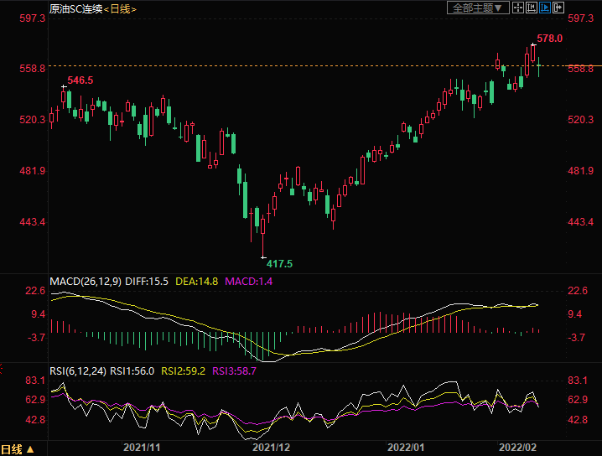Click the range measurement icon in top toolbar
Image resolution: width=602 pixels, height=456 pixels.
tap(532, 8)
